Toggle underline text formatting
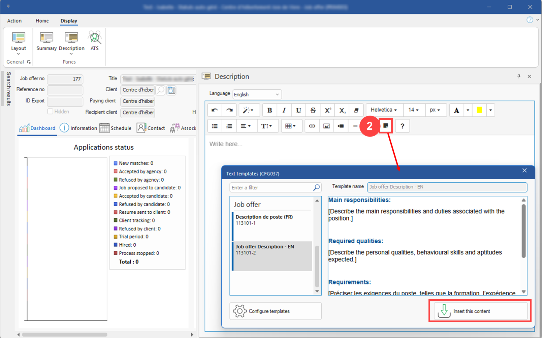 [x=298, y=110]
